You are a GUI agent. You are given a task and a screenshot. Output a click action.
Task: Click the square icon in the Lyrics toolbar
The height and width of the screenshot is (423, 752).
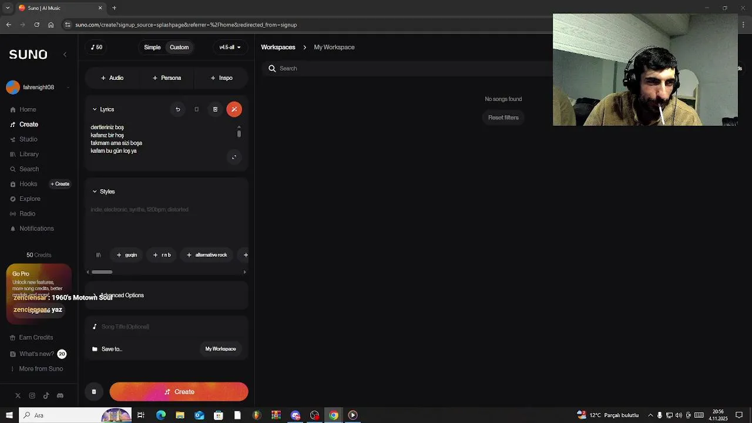(196, 109)
